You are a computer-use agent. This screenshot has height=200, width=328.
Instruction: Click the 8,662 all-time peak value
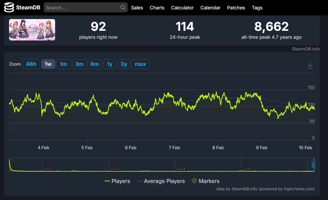[x=272, y=27]
